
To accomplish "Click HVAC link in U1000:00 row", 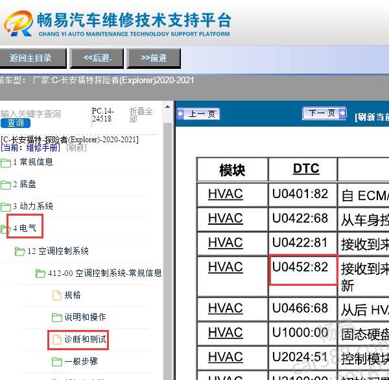I will [x=225, y=333].
